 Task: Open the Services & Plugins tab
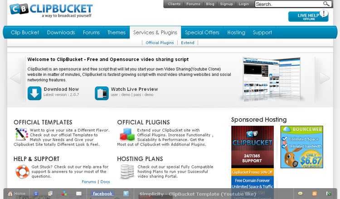[x=155, y=33]
